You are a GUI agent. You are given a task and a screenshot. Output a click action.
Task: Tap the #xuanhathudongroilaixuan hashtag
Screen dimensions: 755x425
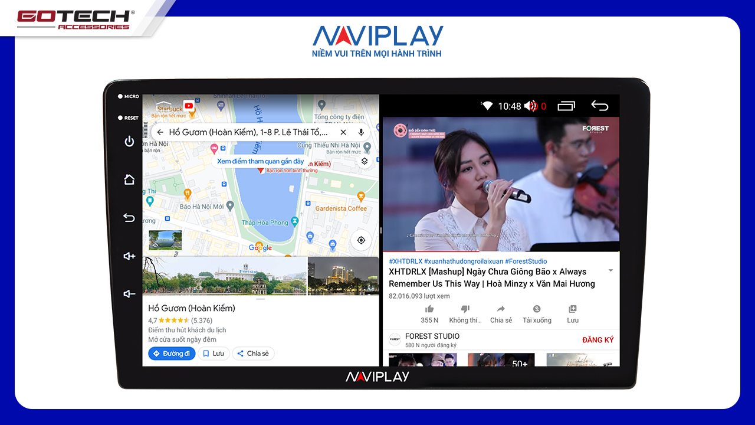click(x=463, y=261)
